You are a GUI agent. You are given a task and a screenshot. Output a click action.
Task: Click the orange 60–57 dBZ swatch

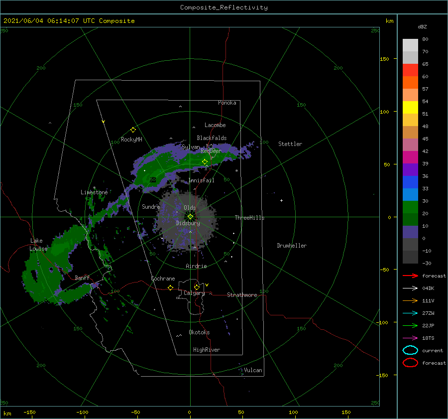(x=410, y=83)
